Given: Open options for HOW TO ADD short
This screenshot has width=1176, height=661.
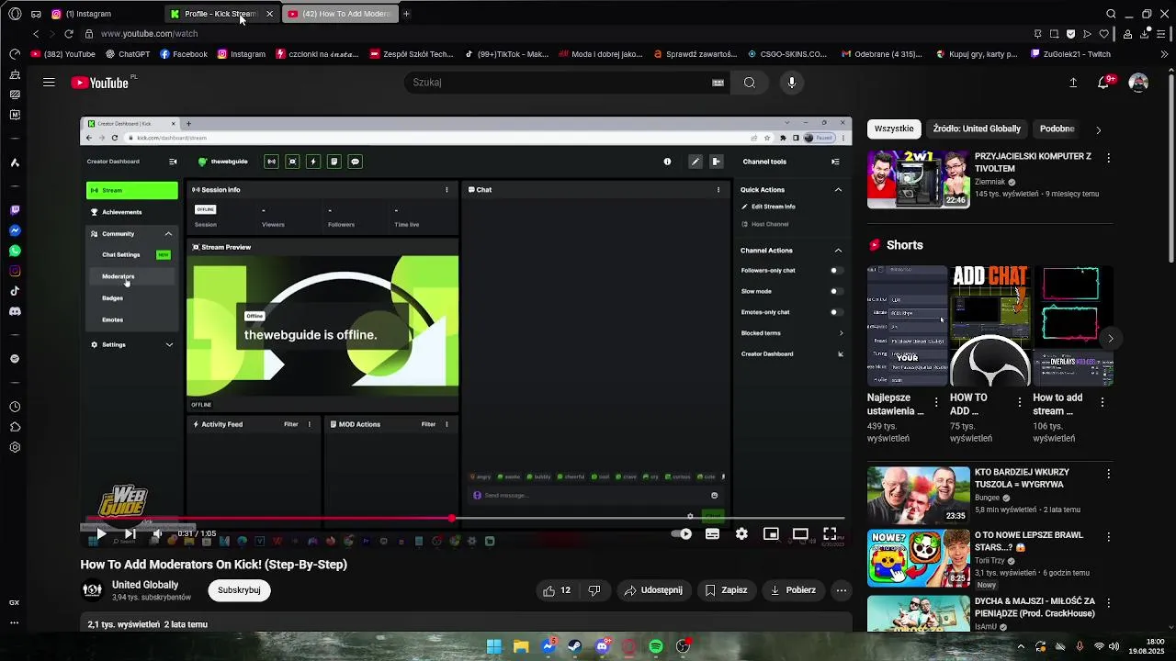Looking at the screenshot, I should (1019, 402).
